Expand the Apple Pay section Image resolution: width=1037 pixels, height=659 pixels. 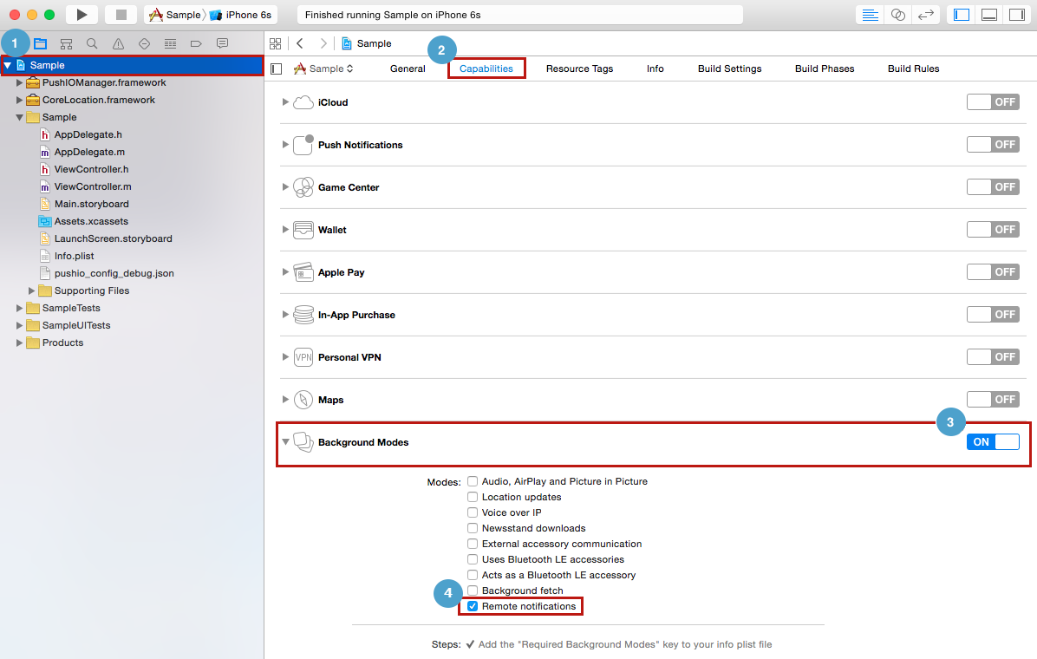click(x=285, y=272)
